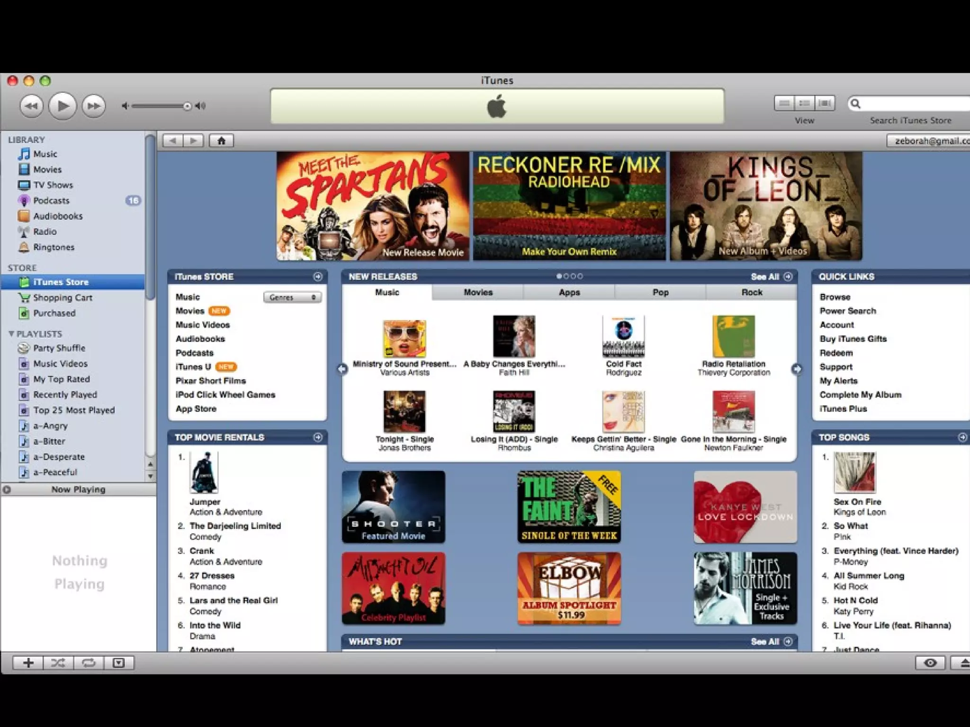Adjust the volume slider knob
The height and width of the screenshot is (727, 970).
point(188,106)
